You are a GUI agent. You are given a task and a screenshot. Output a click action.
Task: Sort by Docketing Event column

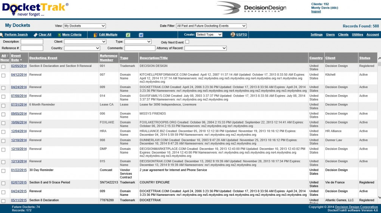click(x=43, y=58)
